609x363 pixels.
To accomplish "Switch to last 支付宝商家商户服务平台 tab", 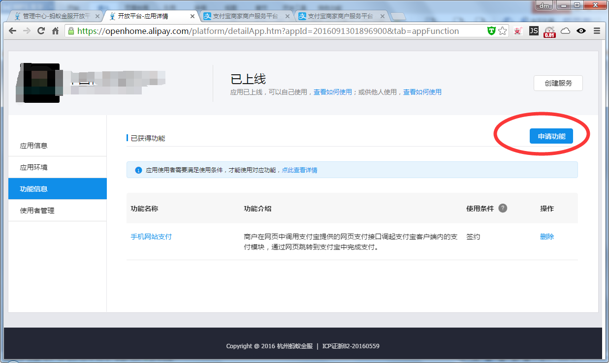I will click(x=341, y=16).
